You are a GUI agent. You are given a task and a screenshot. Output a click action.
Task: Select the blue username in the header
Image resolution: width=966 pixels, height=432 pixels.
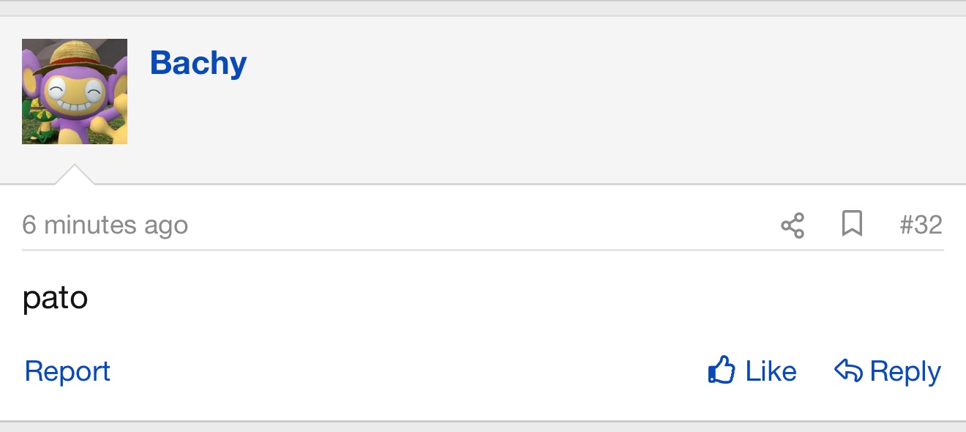click(198, 64)
